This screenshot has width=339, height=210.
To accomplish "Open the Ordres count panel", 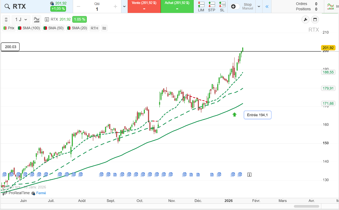I will (307, 4).
